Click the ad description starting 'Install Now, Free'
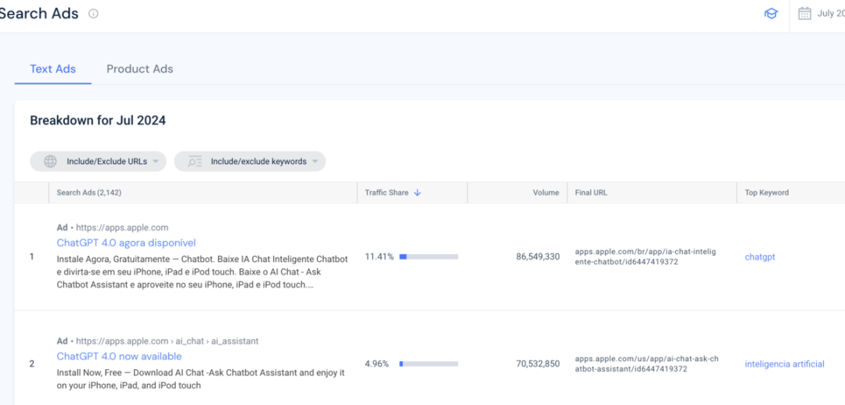Screen dimensions: 845x405 [200, 379]
